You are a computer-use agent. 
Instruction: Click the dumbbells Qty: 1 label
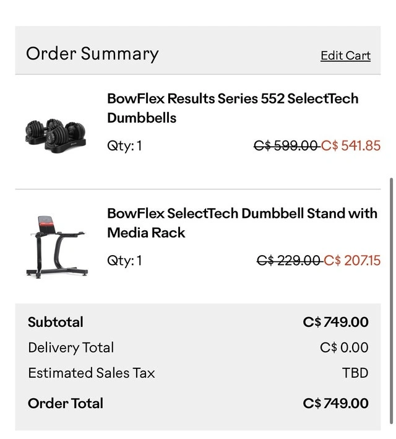pos(124,146)
